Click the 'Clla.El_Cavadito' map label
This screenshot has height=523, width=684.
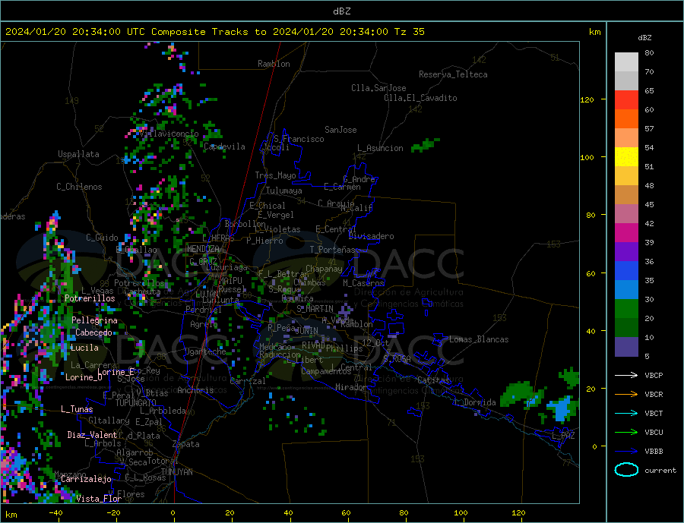(x=420, y=98)
